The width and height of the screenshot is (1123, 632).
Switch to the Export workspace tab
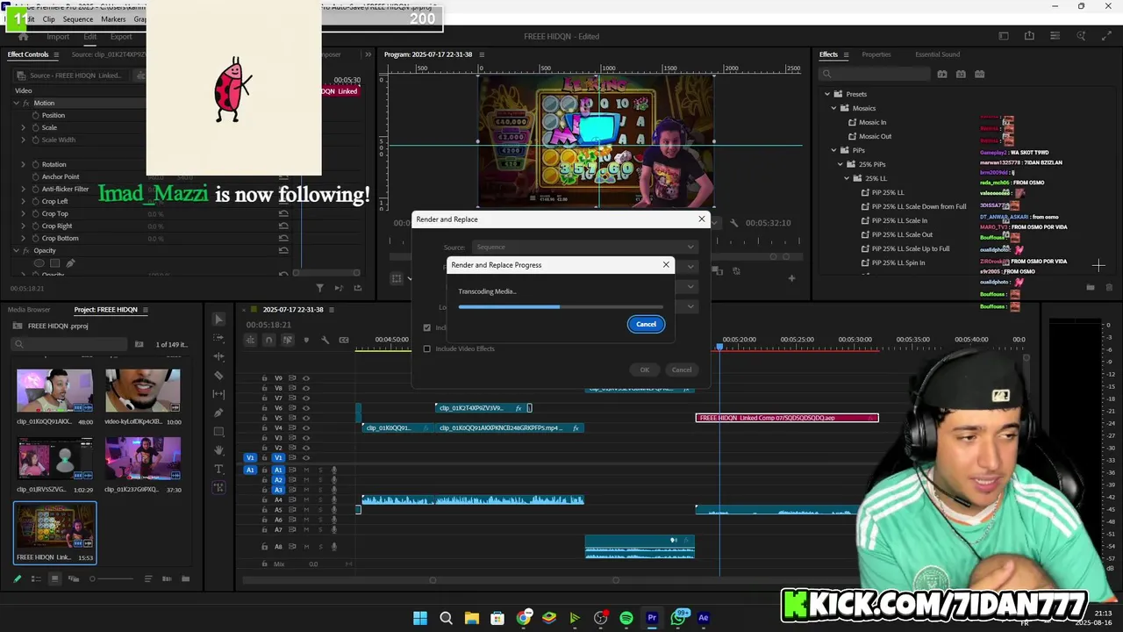[121, 37]
